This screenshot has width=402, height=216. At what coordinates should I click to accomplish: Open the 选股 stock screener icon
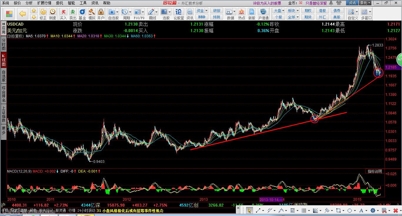[x=164, y=12]
